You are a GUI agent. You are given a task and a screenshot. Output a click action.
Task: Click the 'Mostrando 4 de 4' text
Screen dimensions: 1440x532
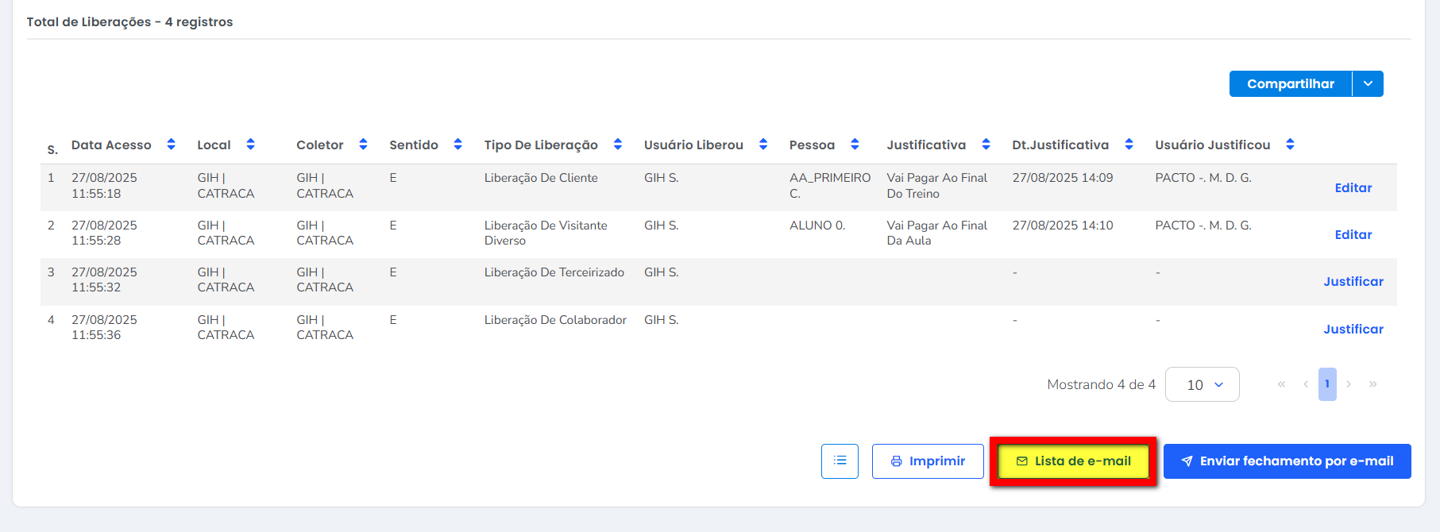click(1102, 384)
